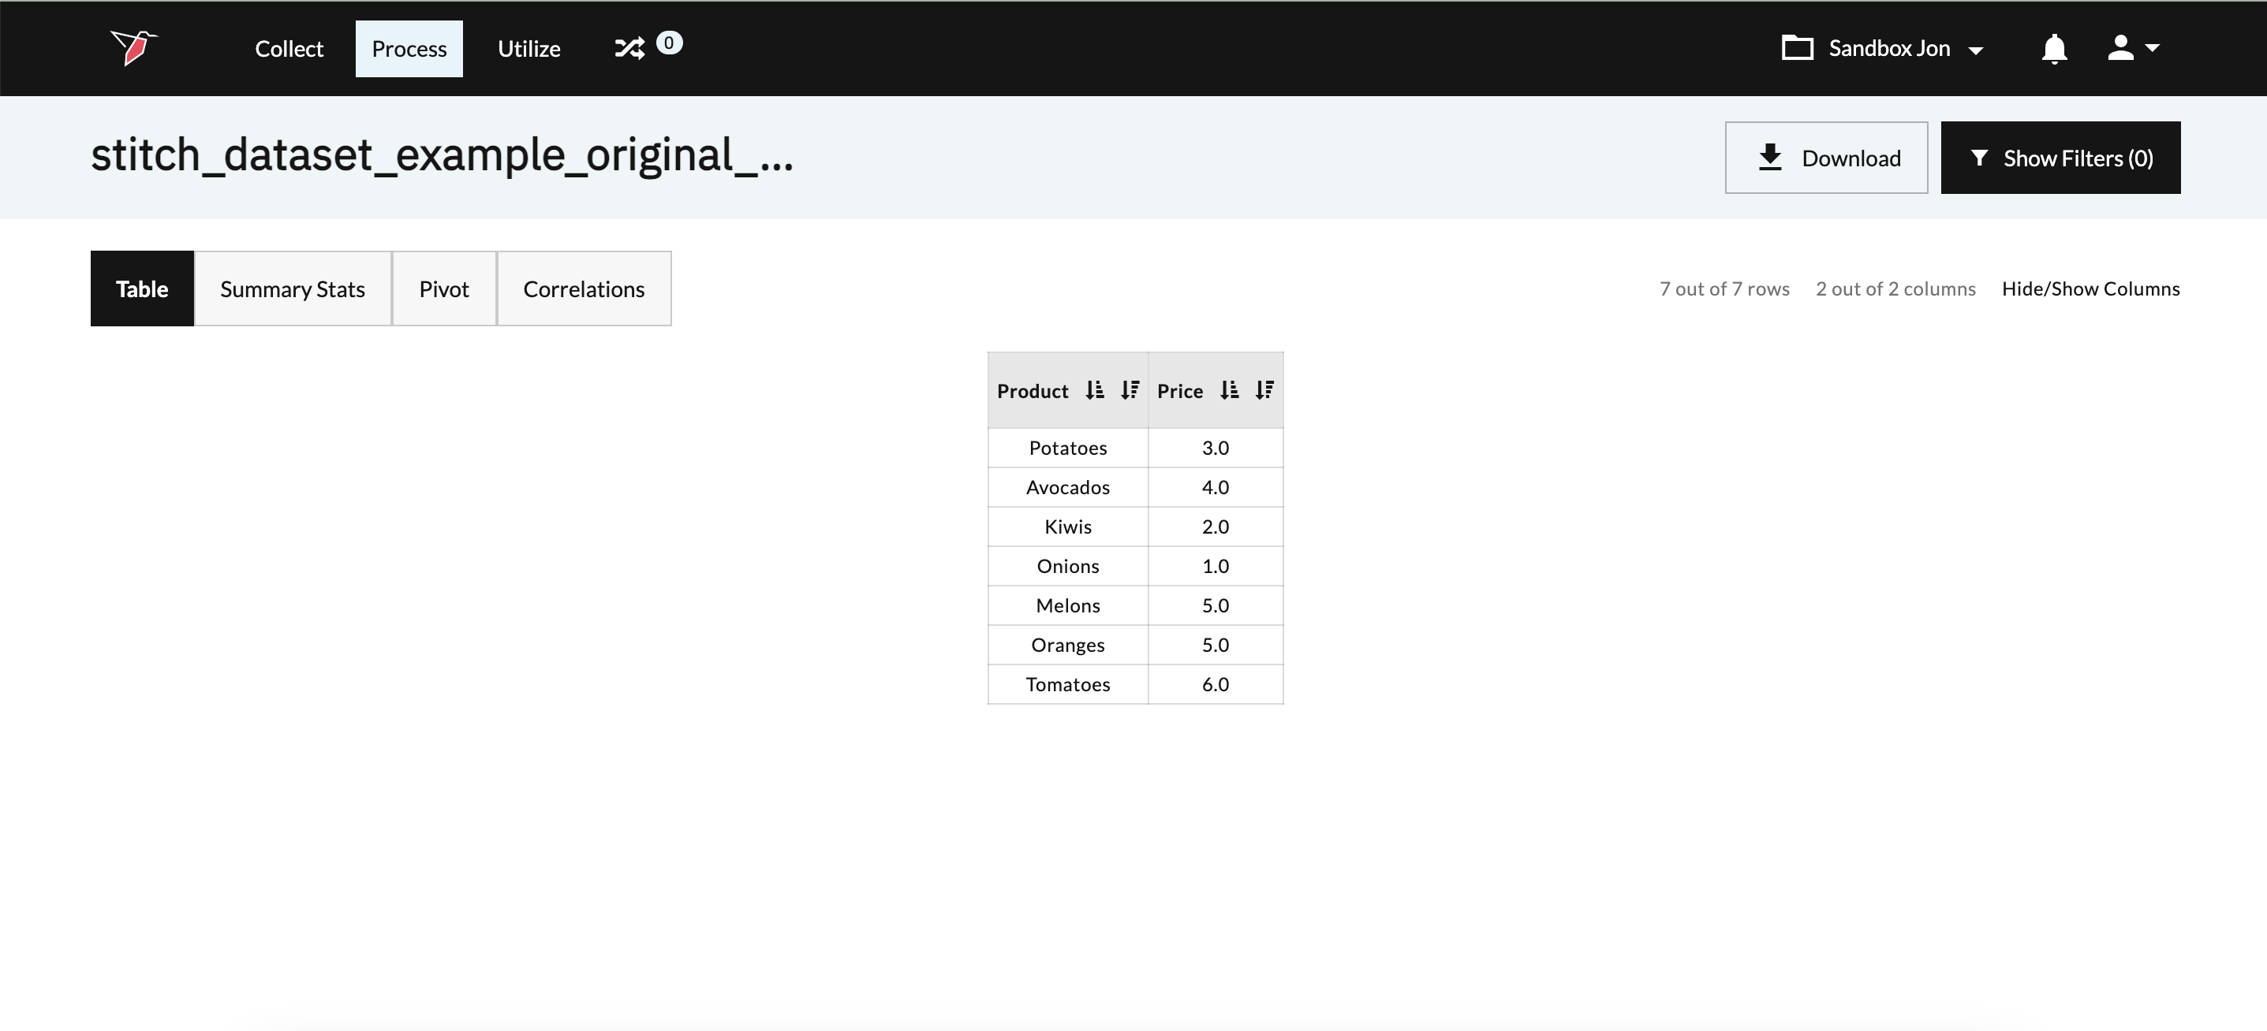The width and height of the screenshot is (2267, 1031).
Task: Show Filters panel
Action: (x=2060, y=158)
